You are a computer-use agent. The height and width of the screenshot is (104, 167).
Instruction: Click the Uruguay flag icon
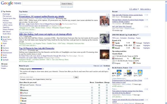coord(113,63)
